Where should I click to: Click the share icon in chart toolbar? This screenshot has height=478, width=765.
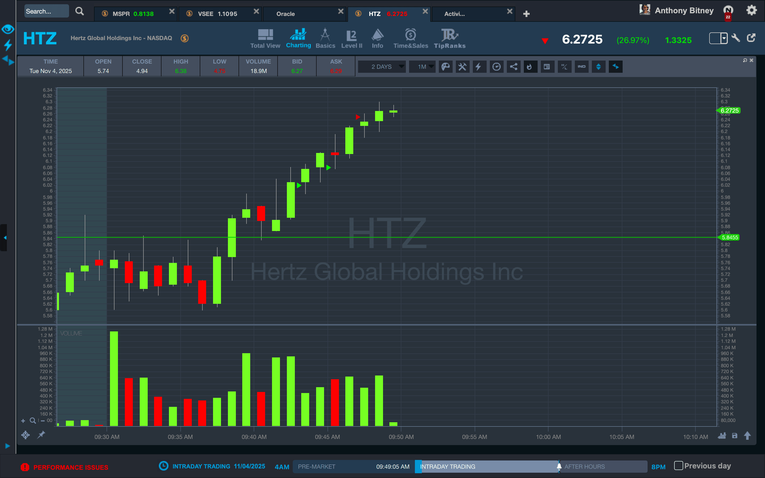tap(513, 67)
